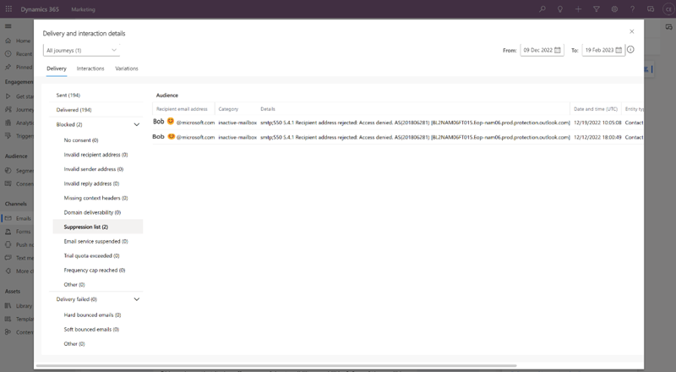This screenshot has width=676, height=372.
Task: Open the To date calendar picker
Action: (619, 51)
